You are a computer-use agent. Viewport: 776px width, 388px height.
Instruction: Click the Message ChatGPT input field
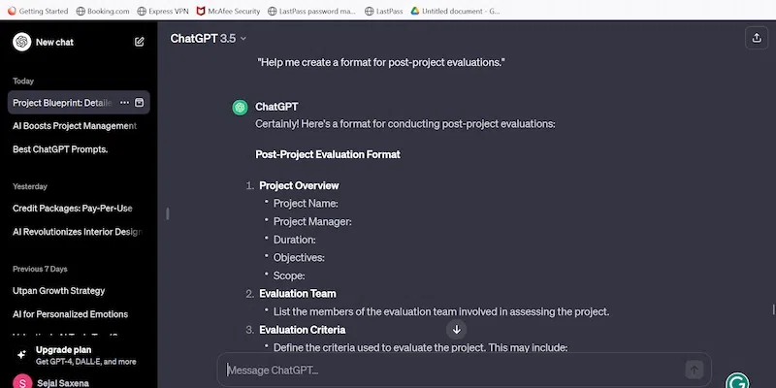click(x=451, y=370)
